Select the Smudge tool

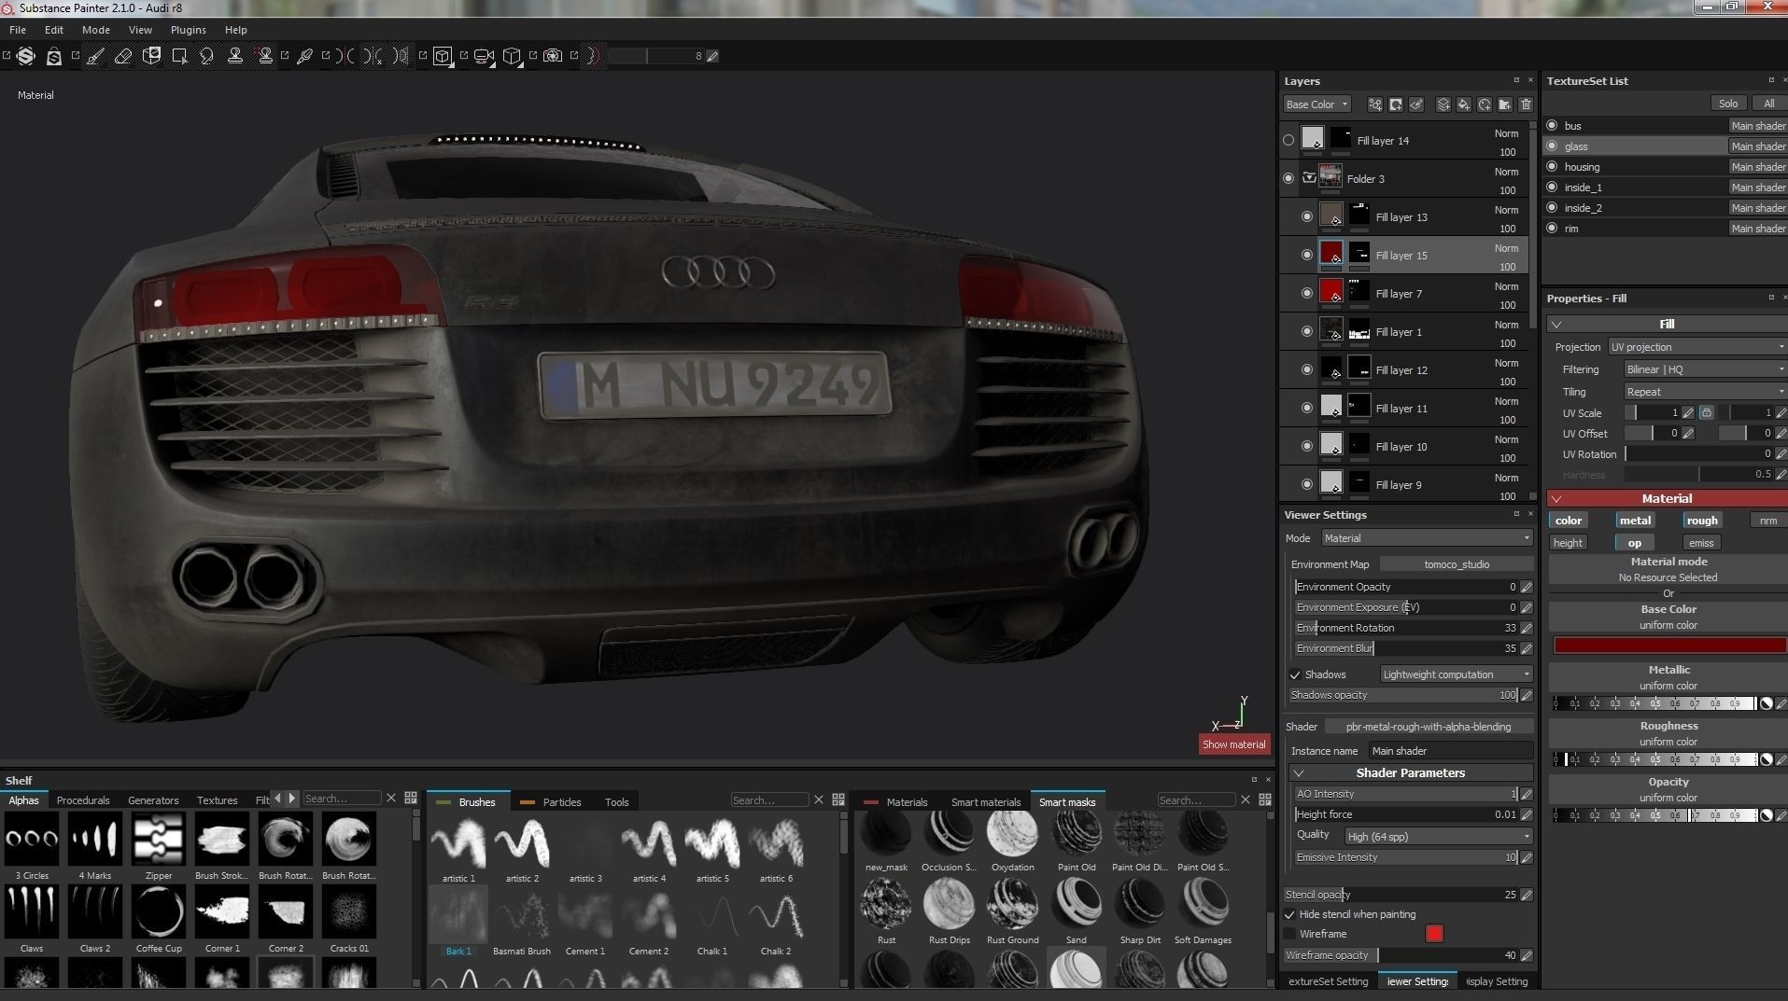[x=207, y=56]
